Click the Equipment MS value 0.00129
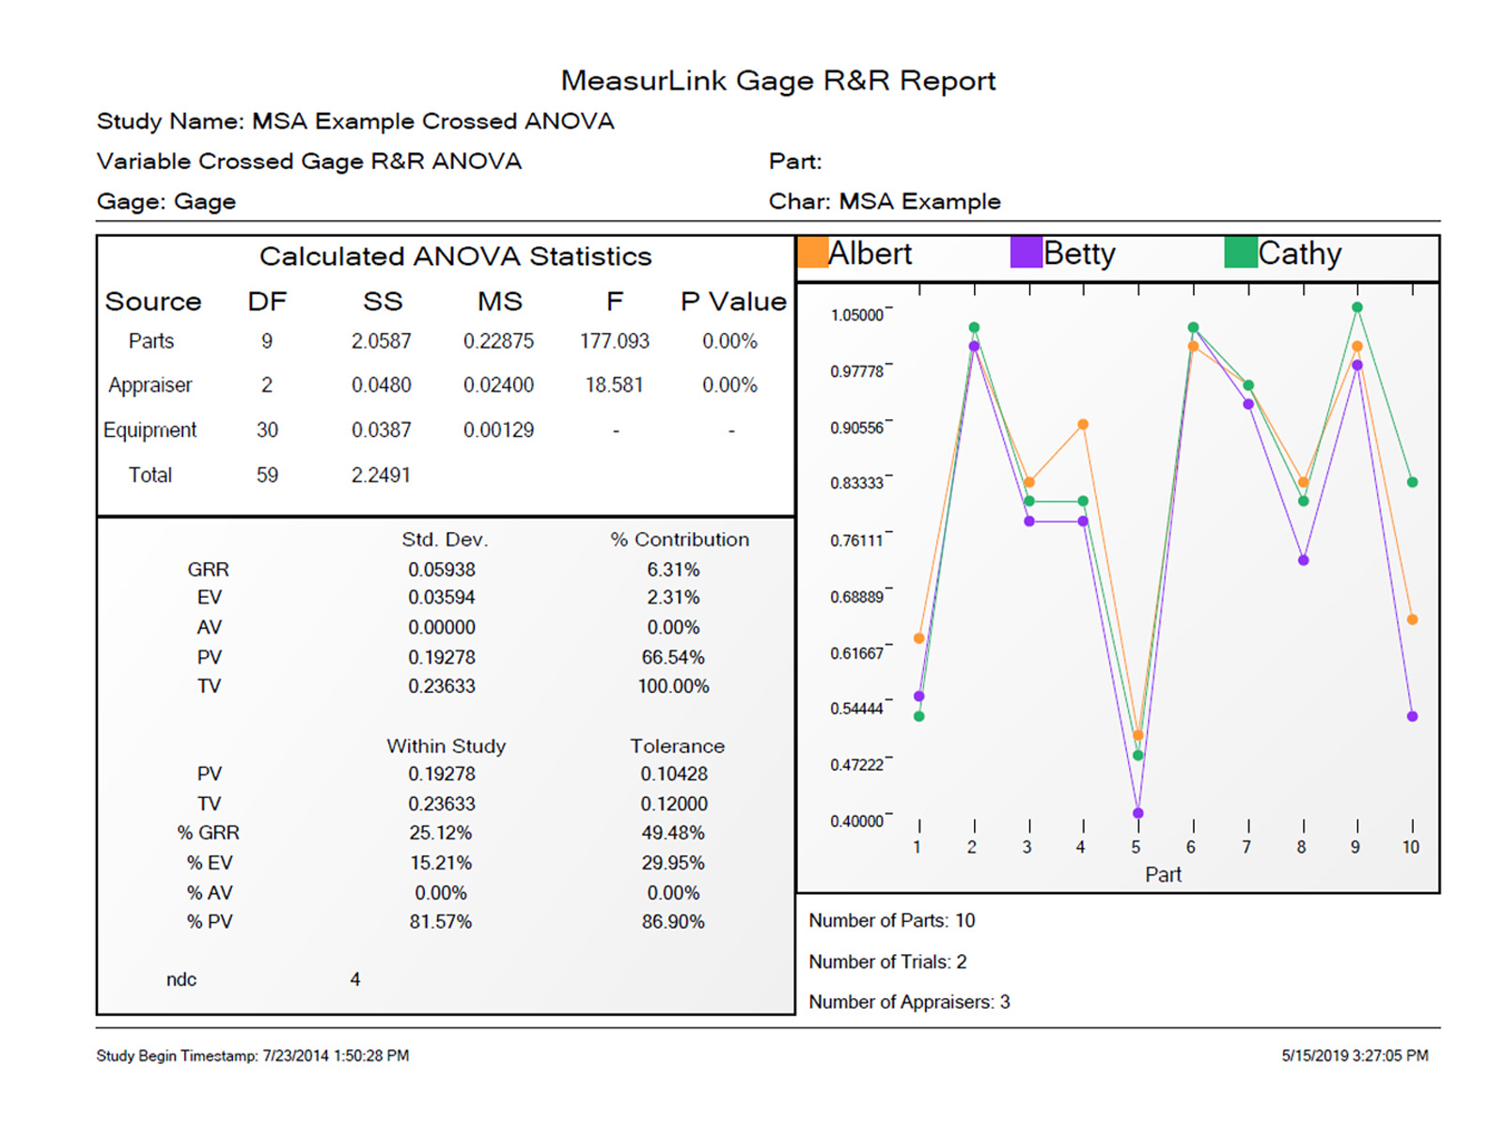 [498, 431]
